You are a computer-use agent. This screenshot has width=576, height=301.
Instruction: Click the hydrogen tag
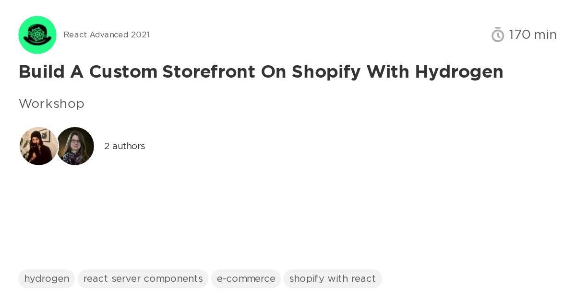pyautogui.click(x=47, y=278)
